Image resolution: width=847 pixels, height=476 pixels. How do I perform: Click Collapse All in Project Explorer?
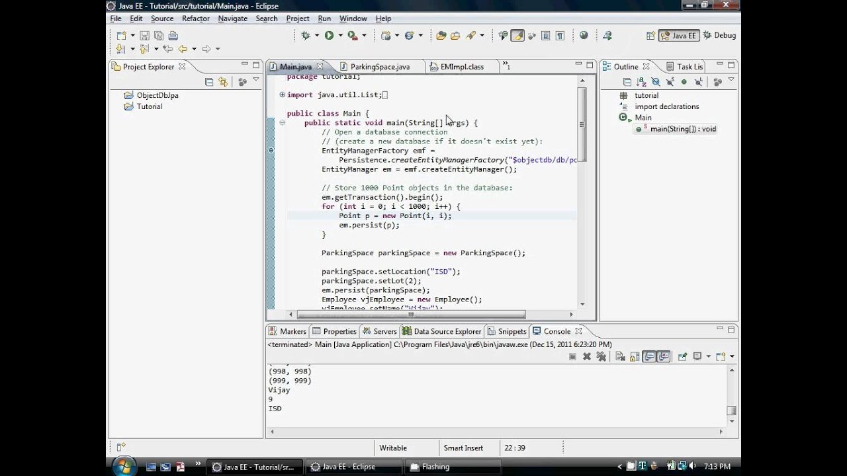click(209, 82)
